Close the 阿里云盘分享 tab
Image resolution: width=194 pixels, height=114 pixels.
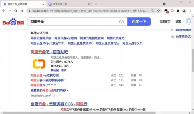[89, 4]
